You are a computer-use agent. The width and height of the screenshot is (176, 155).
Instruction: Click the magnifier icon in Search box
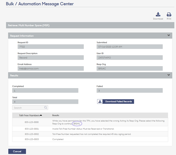(x=46, y=108)
